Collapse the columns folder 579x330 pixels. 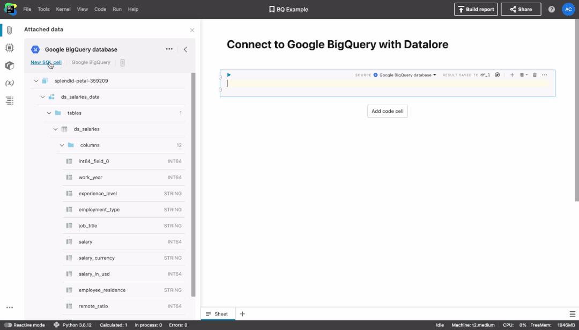click(62, 145)
